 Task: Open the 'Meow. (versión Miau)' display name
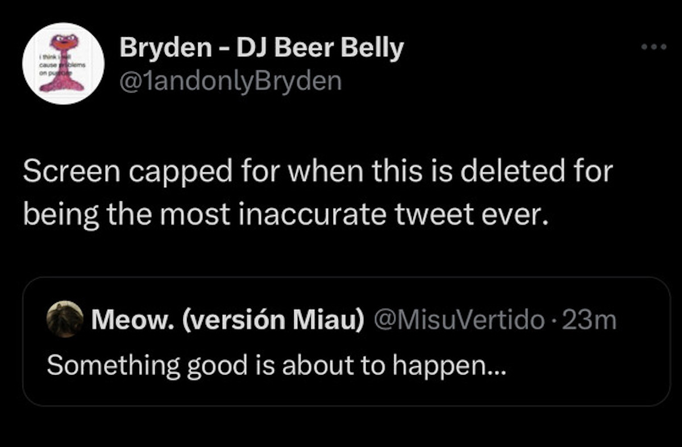tap(227, 321)
